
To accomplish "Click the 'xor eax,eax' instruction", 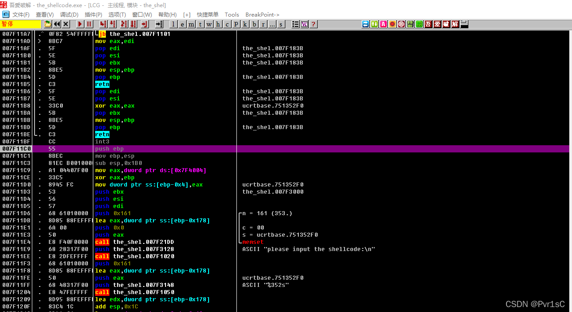I will (x=115, y=106).
